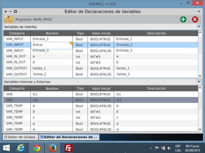The height and width of the screenshot is (153, 205).
Task: Click the Nombre field containing Entra
Action: tap(52, 46)
